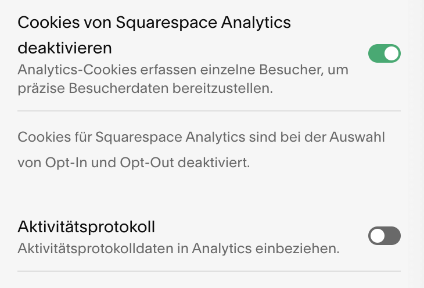Click the white knob of the gray toggle
Image resolution: width=424 pixels, height=288 pixels.
[x=378, y=236]
